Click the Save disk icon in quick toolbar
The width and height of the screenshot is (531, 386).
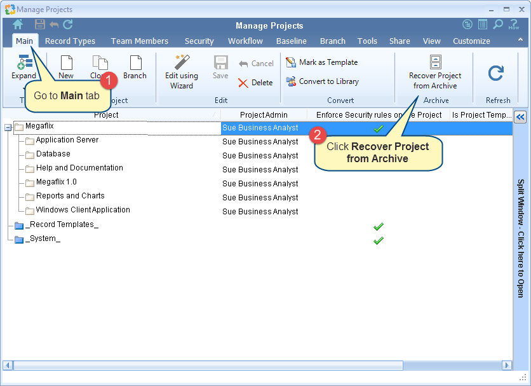[40, 24]
